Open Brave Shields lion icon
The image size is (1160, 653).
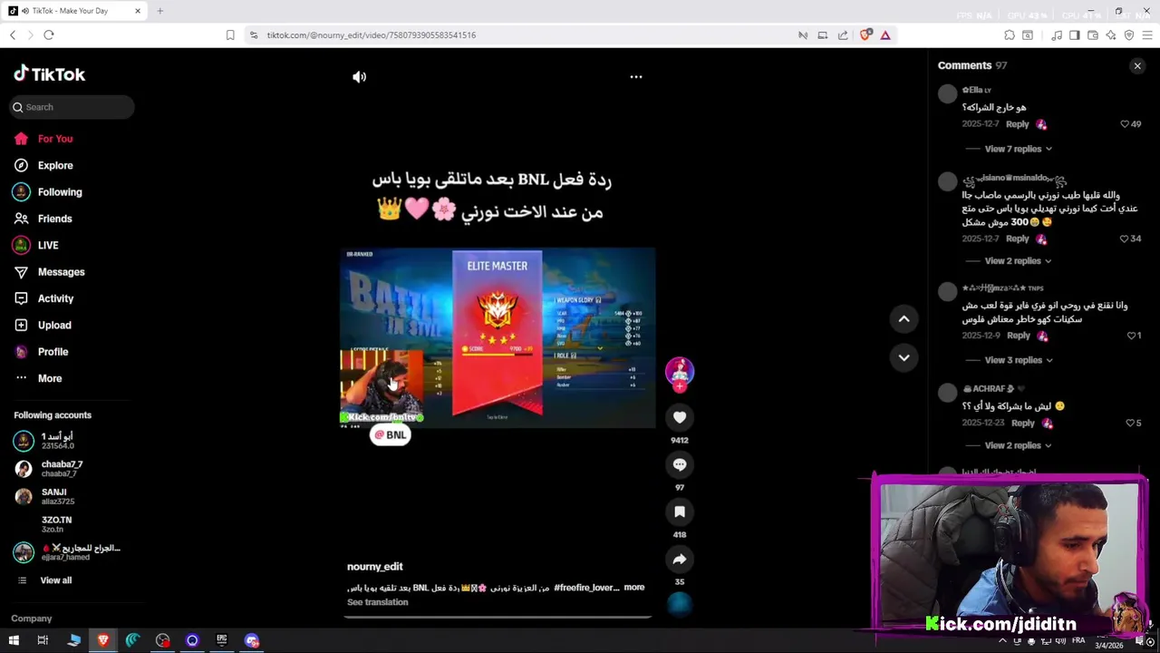click(x=866, y=35)
